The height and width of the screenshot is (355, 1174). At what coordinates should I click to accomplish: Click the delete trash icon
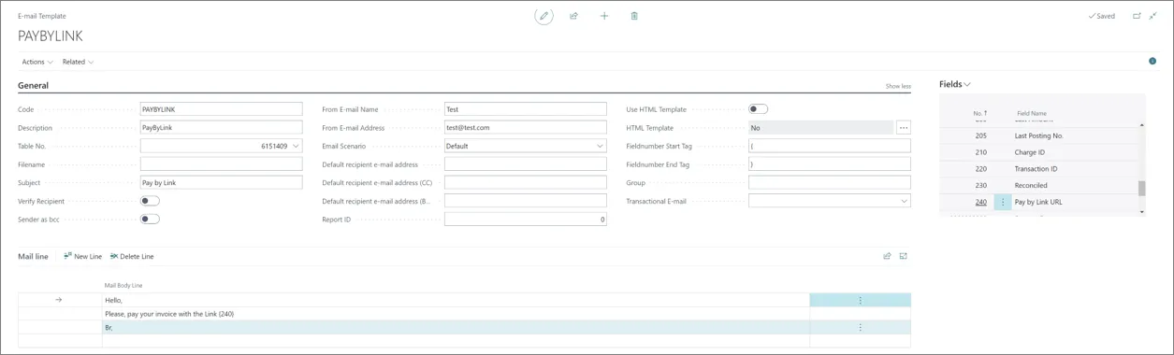pos(634,16)
